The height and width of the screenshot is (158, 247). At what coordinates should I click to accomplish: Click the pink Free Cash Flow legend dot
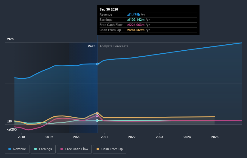pos(62,149)
